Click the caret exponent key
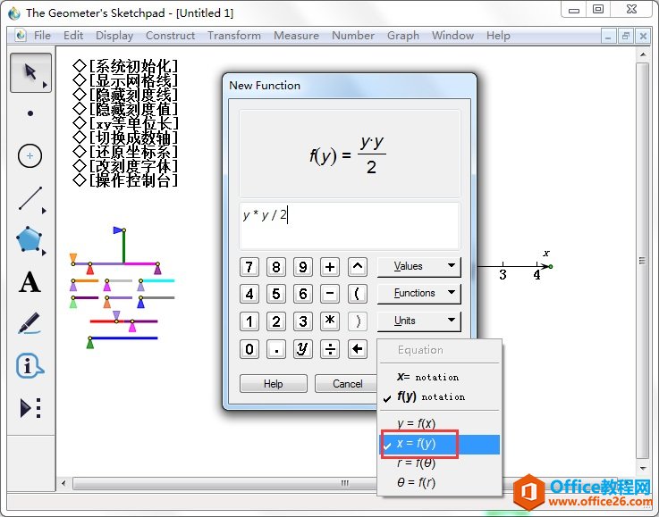659x517 pixels. click(358, 267)
